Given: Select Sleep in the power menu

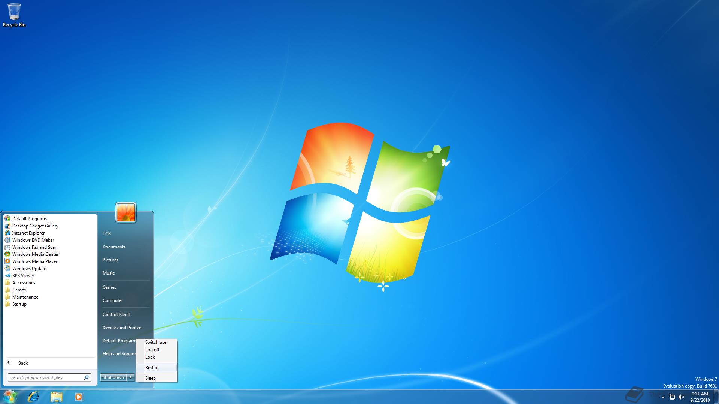Looking at the screenshot, I should (x=157, y=378).
